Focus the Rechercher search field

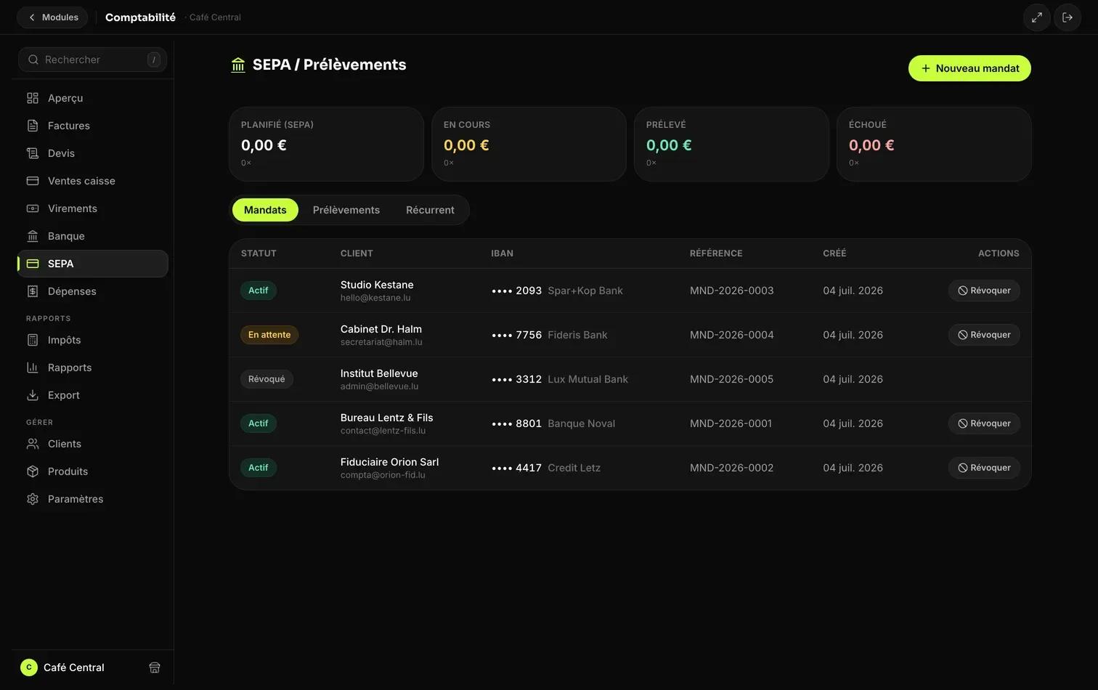[92, 60]
